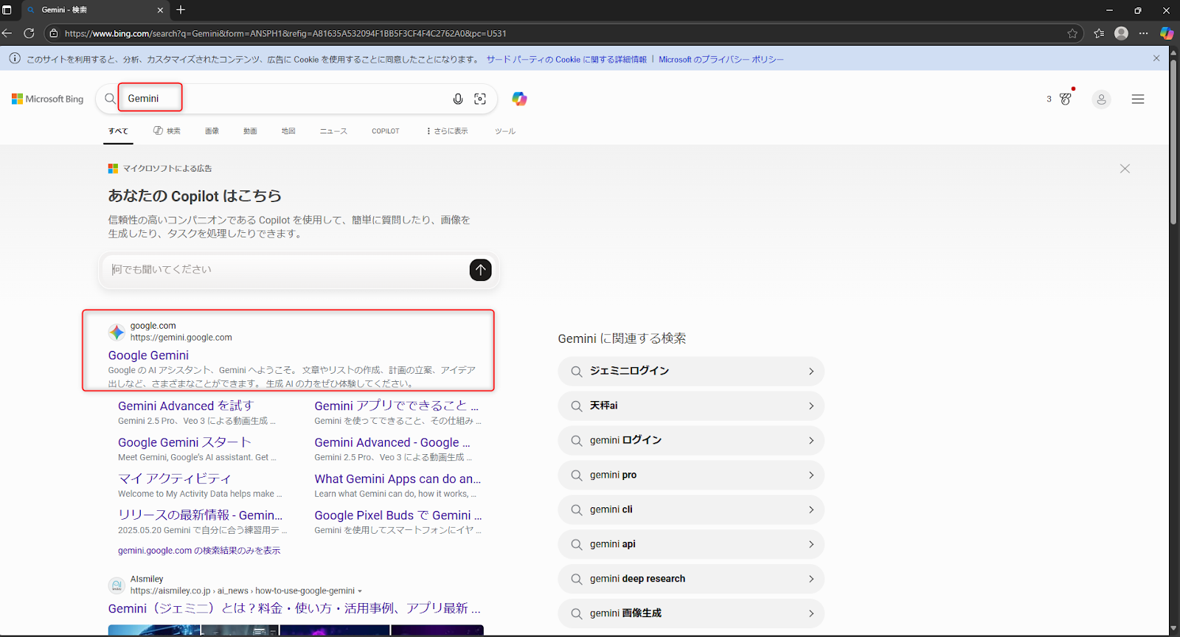Click the vertical page scrollbar

[1173, 142]
